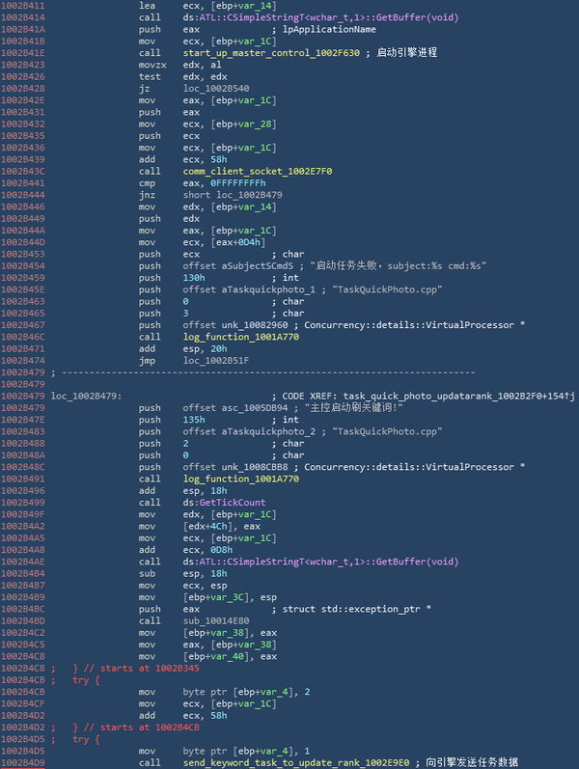Click test edx, edx instruction
Screen dimensions: 579x769
(182, 76)
